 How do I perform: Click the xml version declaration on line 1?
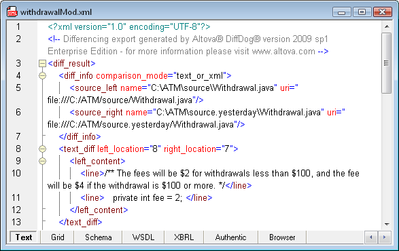tap(129, 26)
